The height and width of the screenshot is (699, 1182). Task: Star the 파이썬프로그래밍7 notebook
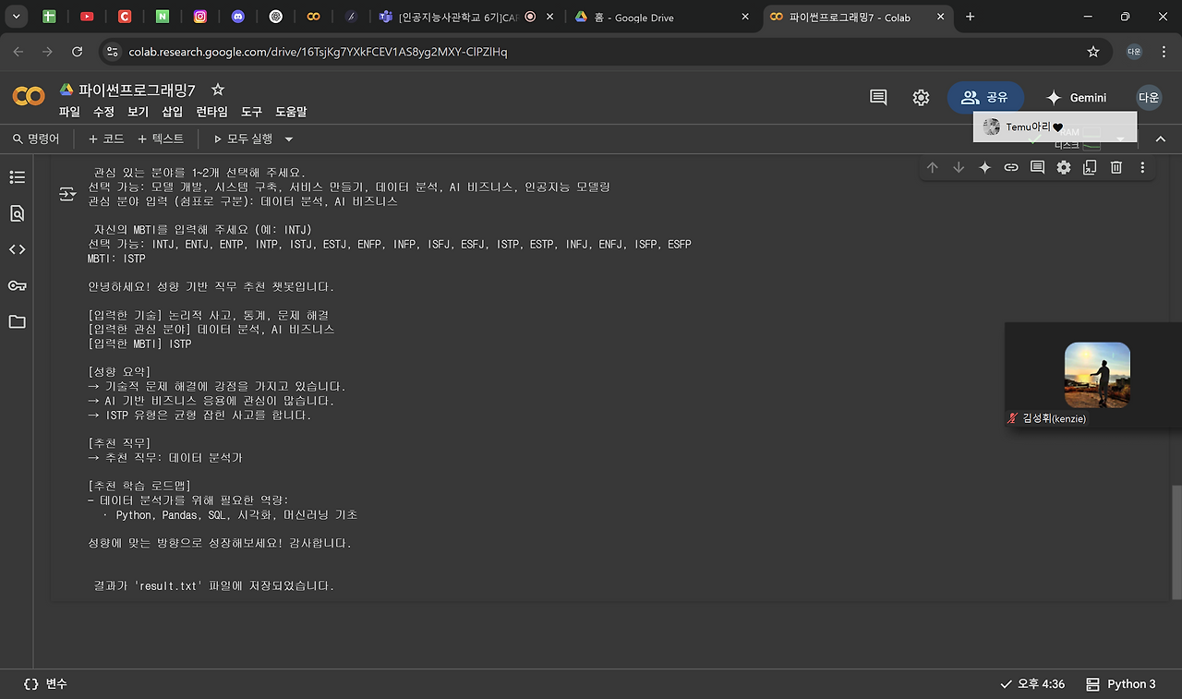(217, 90)
